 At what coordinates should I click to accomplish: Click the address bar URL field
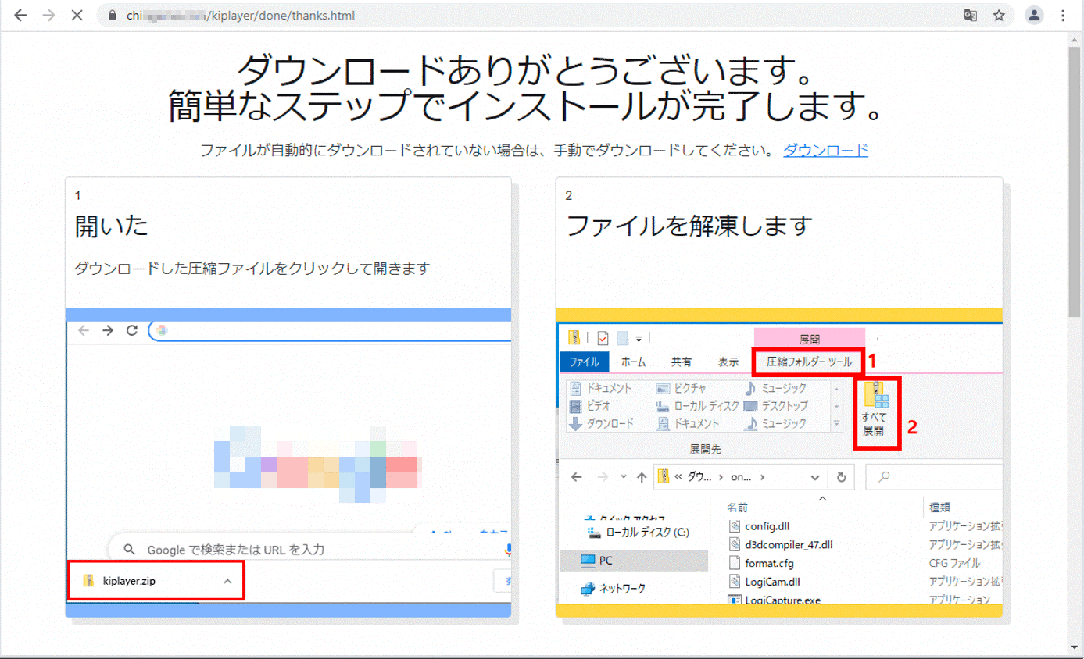[469, 16]
